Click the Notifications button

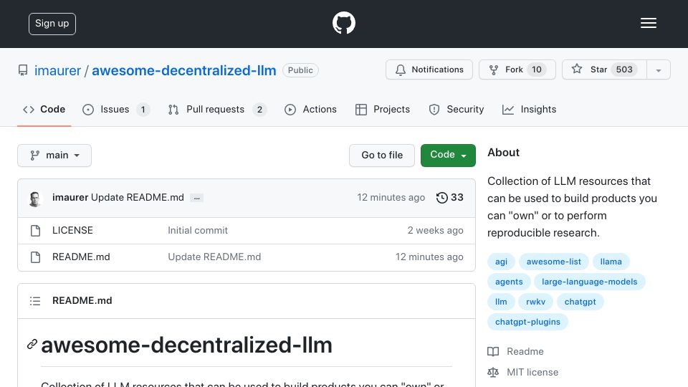click(429, 70)
